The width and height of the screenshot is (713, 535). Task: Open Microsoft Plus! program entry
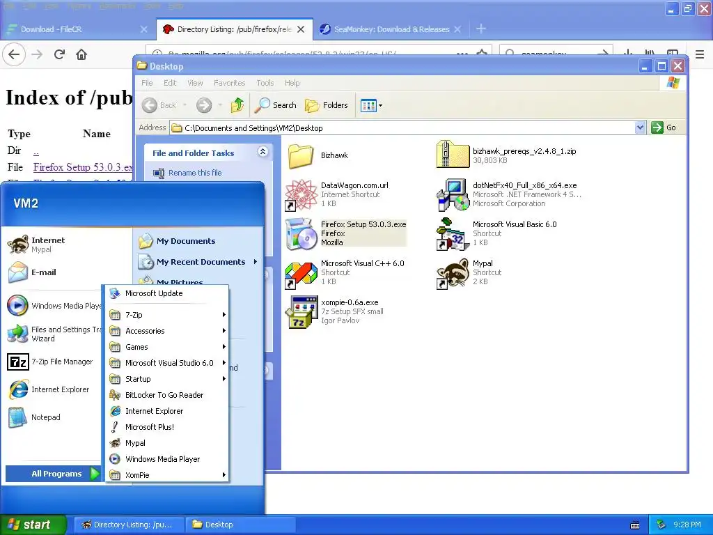[x=166, y=427]
